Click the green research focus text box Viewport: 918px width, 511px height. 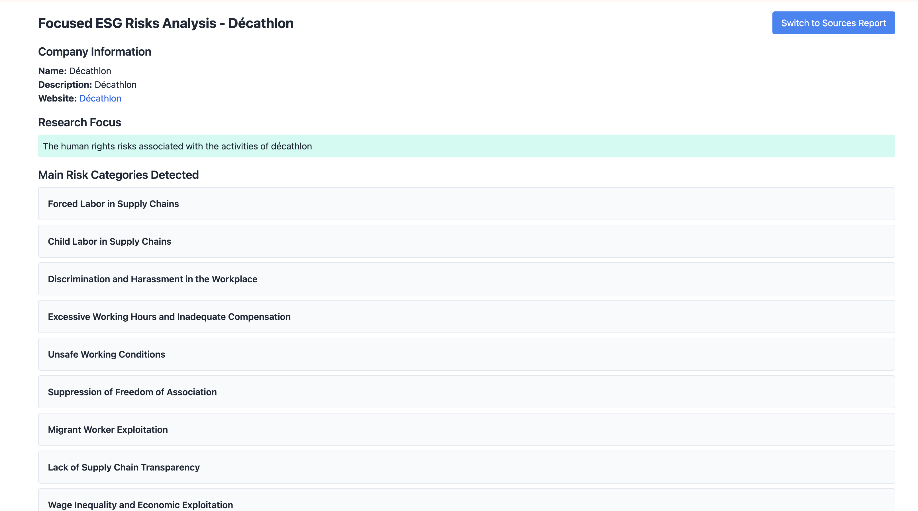pyautogui.click(x=466, y=146)
